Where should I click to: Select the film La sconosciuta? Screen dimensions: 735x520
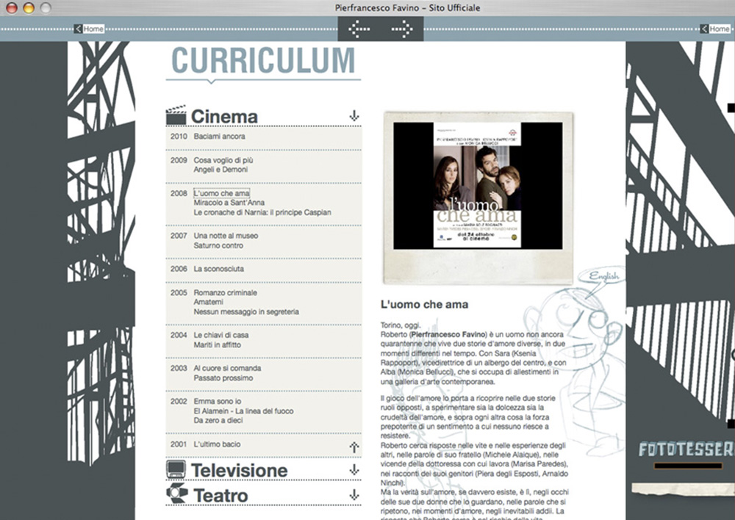click(219, 269)
